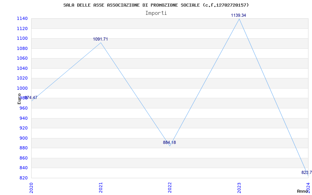
Task: Click the 974.47 data label
Action: pos(31,98)
